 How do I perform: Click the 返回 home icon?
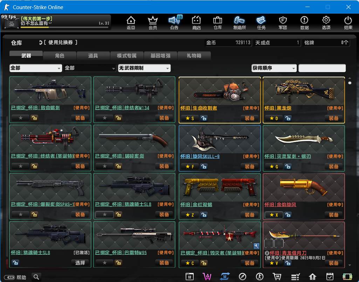click(131, 23)
